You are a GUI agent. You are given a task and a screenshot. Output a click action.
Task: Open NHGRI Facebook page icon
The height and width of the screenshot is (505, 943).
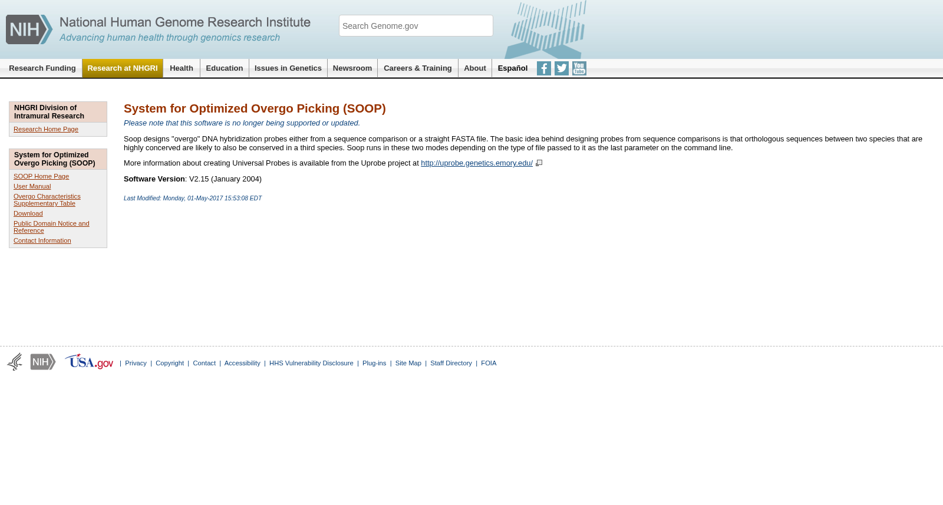point(544,68)
